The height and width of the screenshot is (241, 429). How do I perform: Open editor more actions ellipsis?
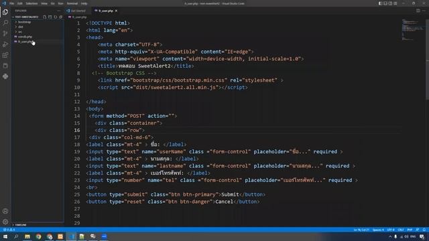(x=424, y=11)
